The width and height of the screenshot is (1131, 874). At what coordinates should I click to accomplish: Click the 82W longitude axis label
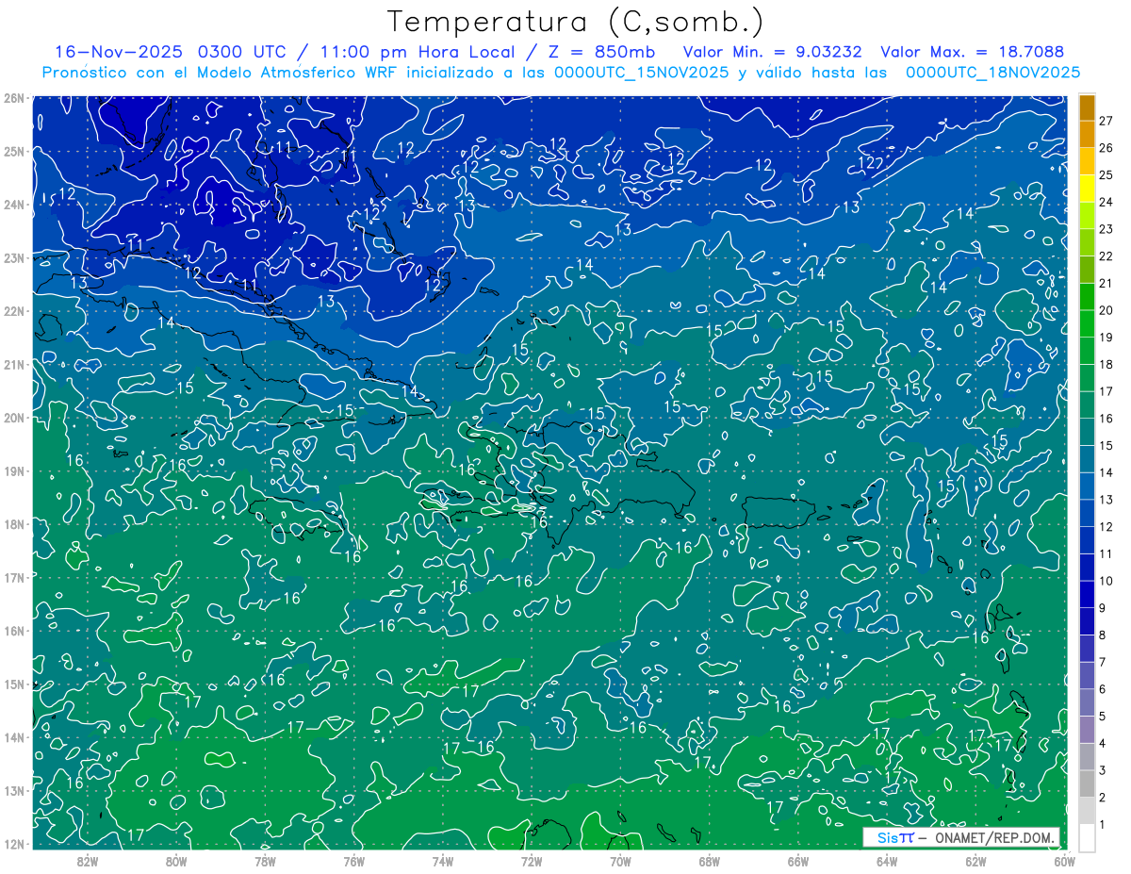coord(88,861)
